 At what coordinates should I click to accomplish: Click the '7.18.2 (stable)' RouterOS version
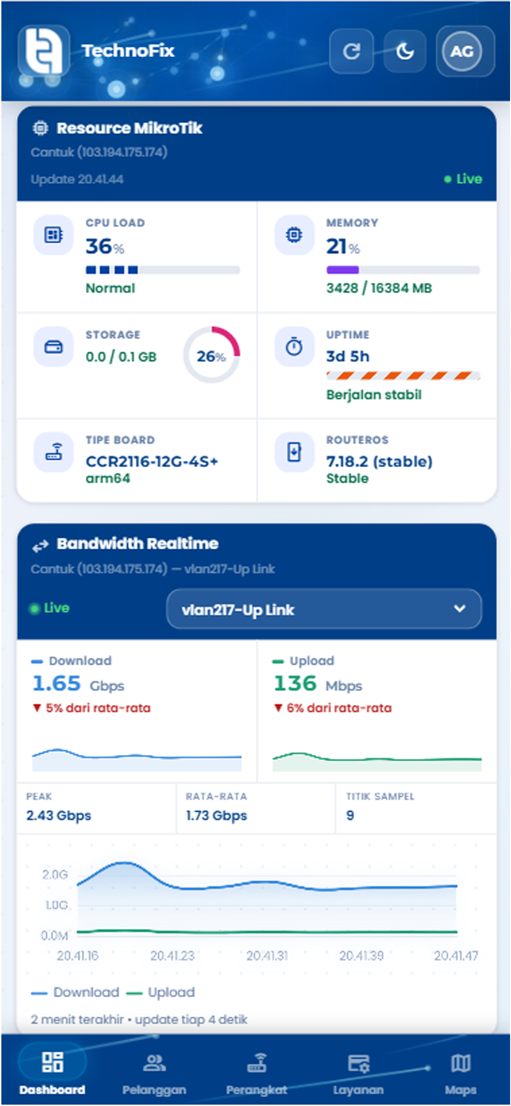379,462
